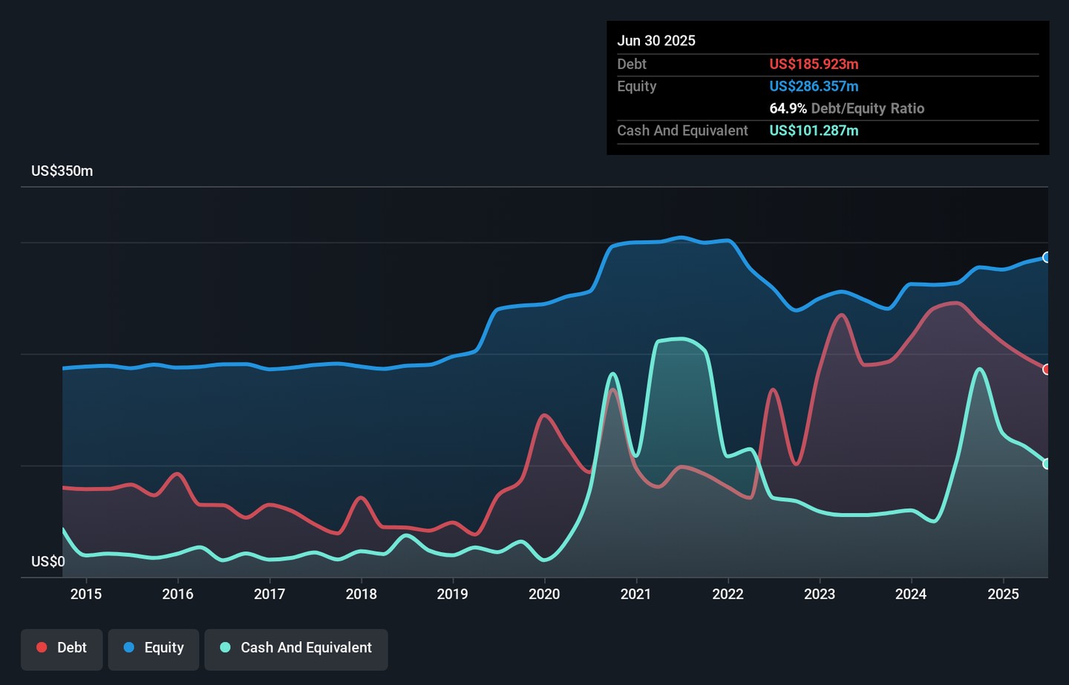The width and height of the screenshot is (1069, 685).
Task: Select the blue Equity endpoint marker on chart
Action: [x=1047, y=258]
